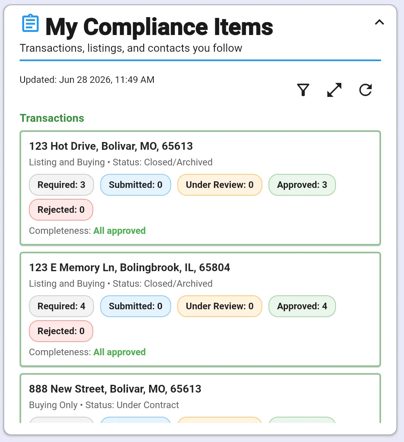Open the filter options

[303, 90]
